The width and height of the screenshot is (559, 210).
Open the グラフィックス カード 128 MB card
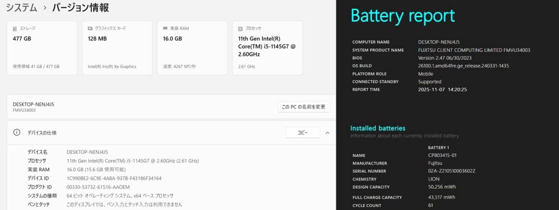[x=117, y=47]
